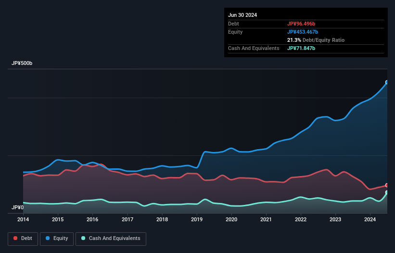Click tooltip Cash And Equivalents row label

[x=254, y=48]
